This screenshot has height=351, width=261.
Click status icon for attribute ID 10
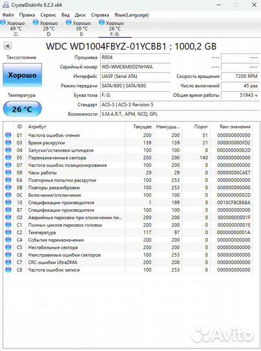click(x=8, y=202)
